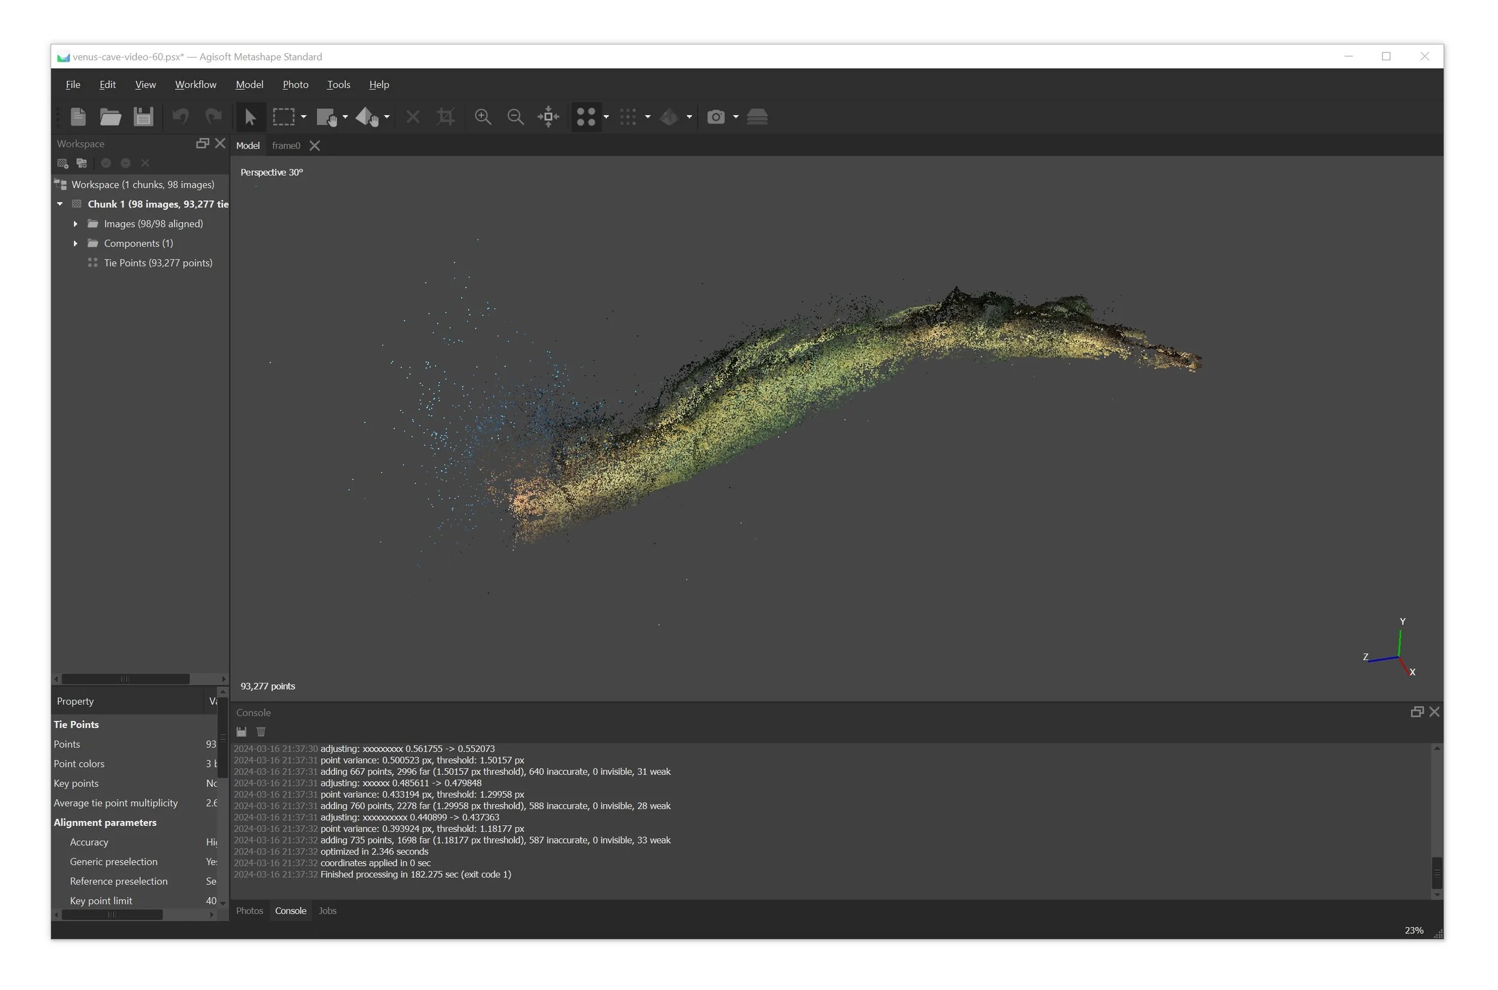Image resolution: width=1498 pixels, height=990 pixels.
Task: Open the Workflow menu
Action: [x=196, y=84]
